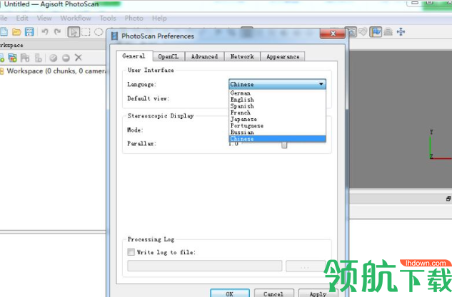Image resolution: width=452 pixels, height=297 pixels.
Task: Select highlighted Chinese in the language list
Action: click(277, 139)
